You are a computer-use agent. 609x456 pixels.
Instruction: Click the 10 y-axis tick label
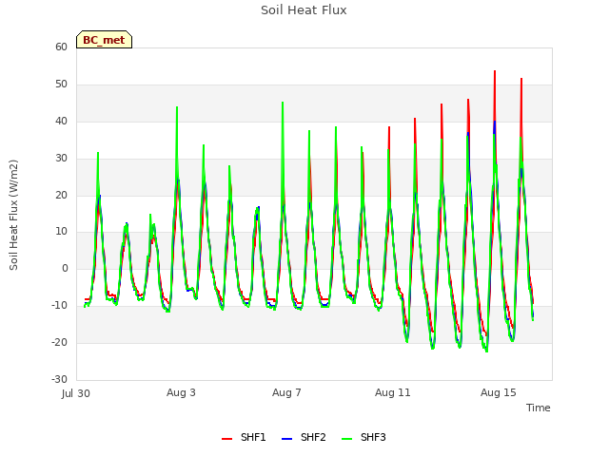point(61,232)
